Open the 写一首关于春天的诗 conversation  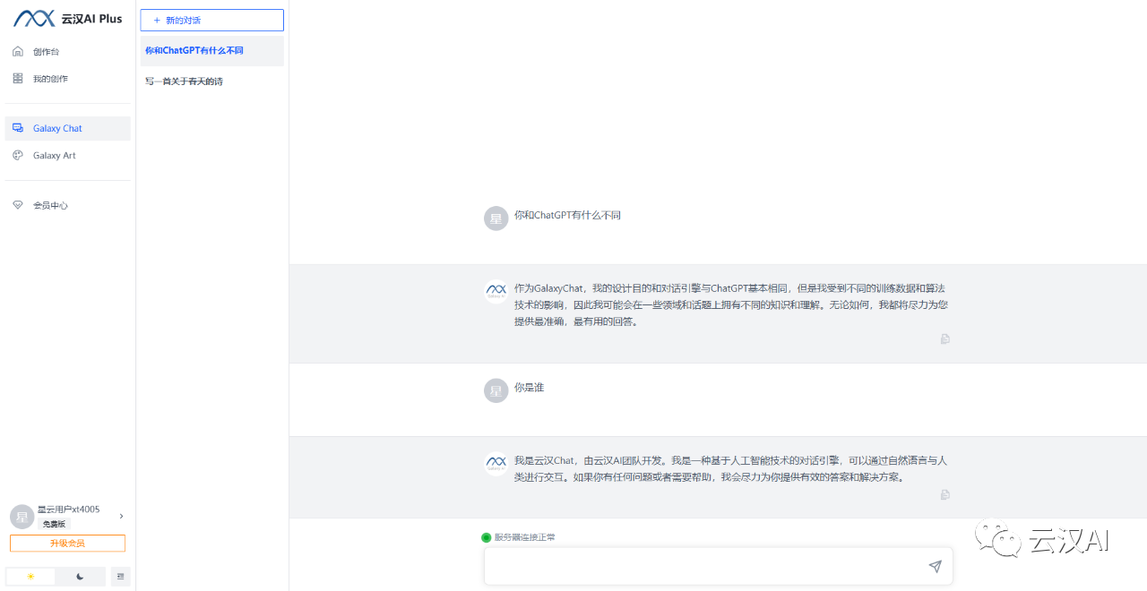[x=212, y=81]
